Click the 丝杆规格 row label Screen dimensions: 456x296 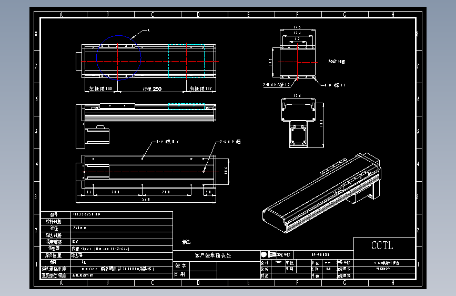[54, 221]
